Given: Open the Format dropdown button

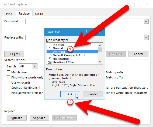Looking at the screenshot, I should pos(17,118).
